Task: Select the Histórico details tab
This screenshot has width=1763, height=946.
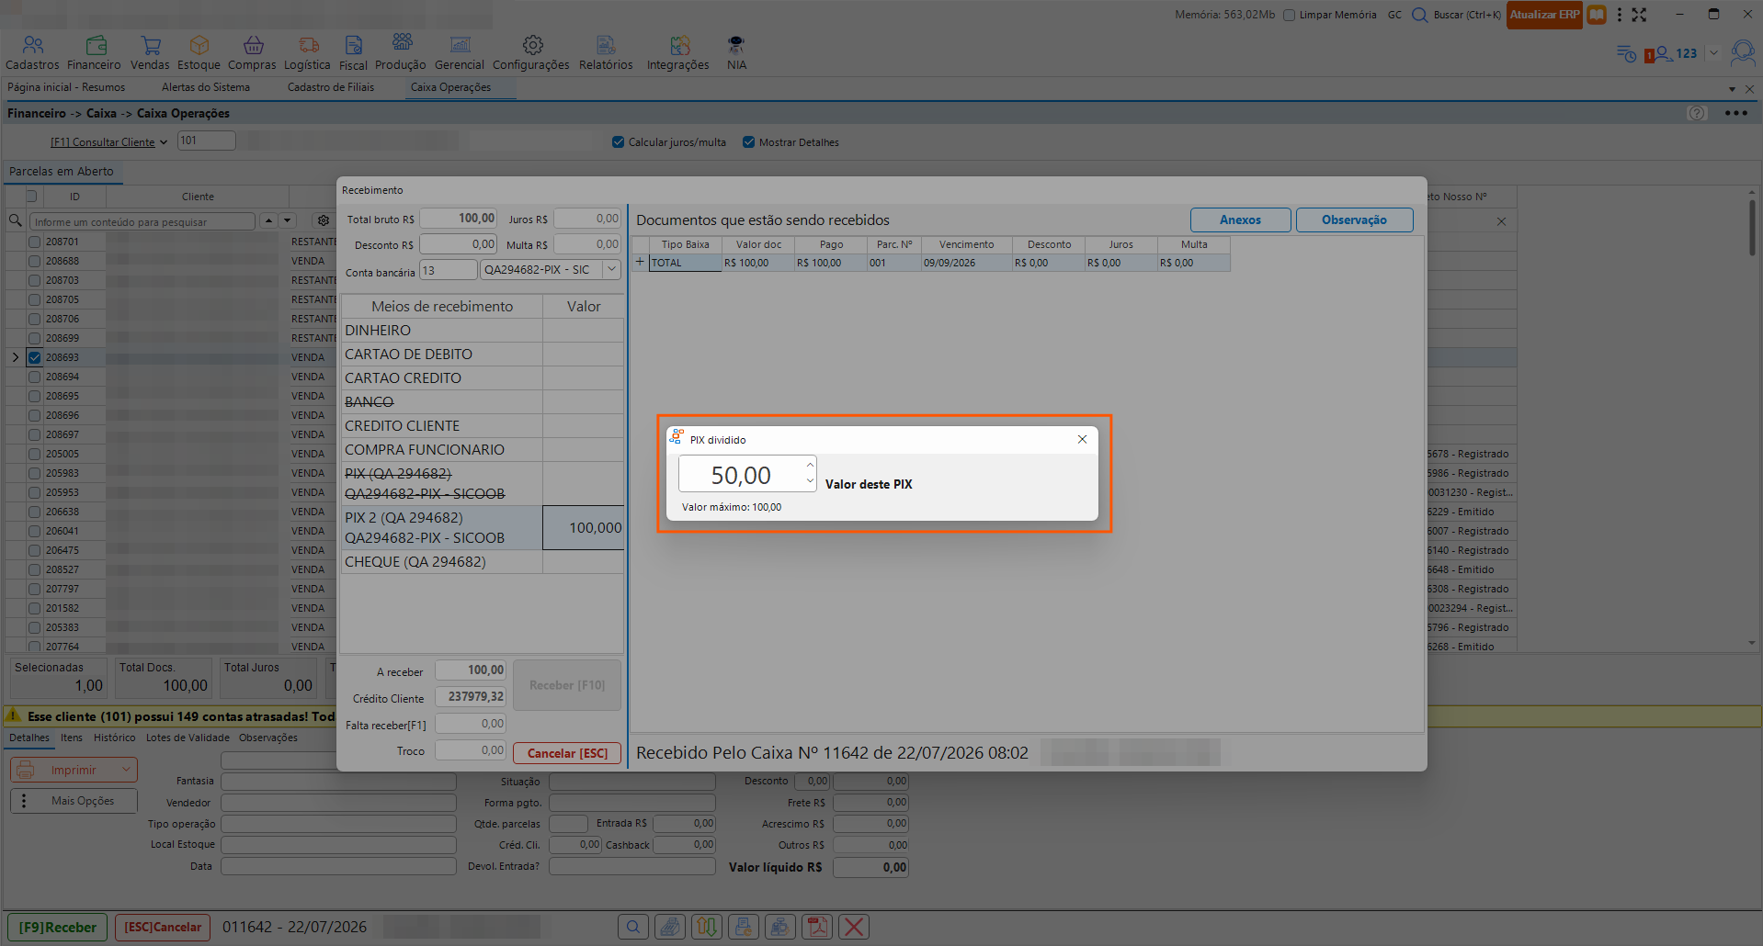Action: click(x=114, y=738)
